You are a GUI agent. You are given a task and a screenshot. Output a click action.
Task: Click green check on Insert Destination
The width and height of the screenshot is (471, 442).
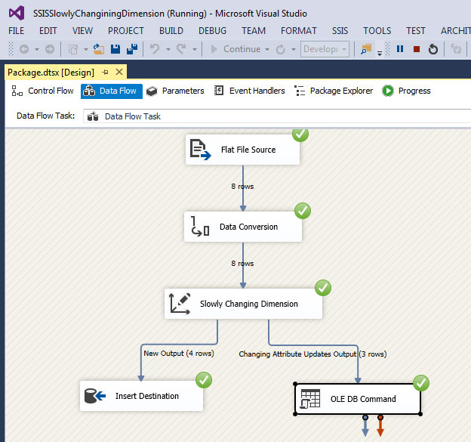click(x=204, y=380)
